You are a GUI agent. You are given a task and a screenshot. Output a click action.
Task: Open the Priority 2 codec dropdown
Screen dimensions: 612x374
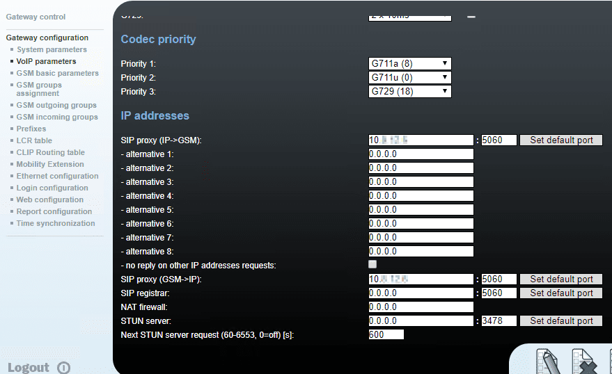point(410,78)
